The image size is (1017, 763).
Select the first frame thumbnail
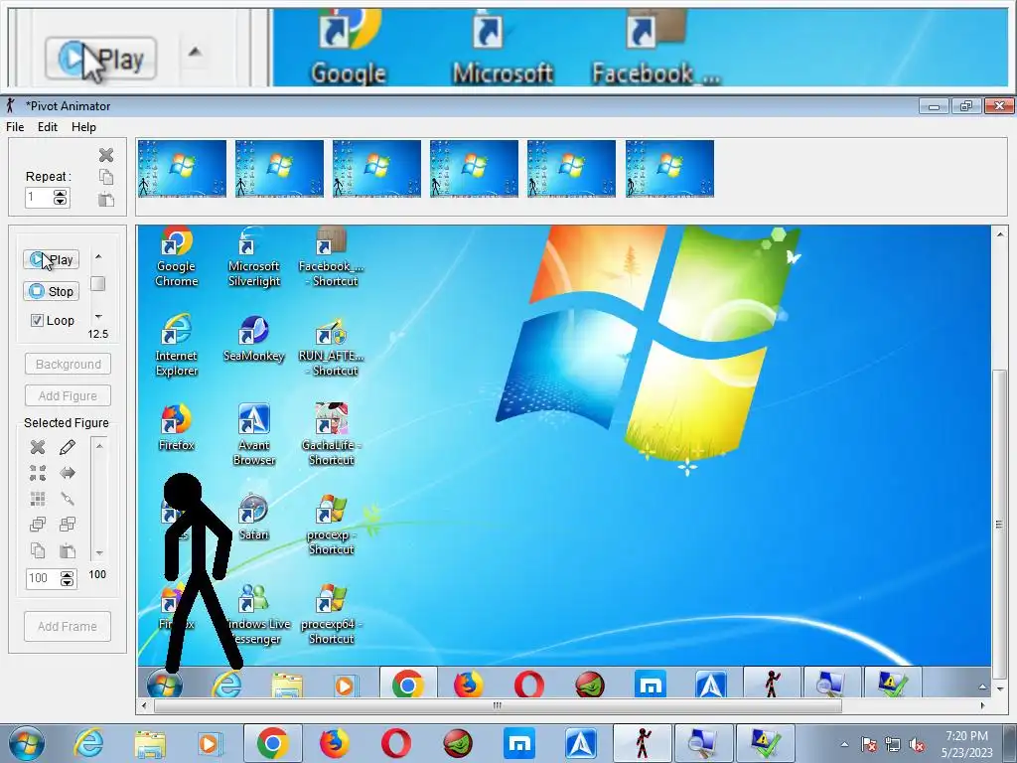click(183, 169)
